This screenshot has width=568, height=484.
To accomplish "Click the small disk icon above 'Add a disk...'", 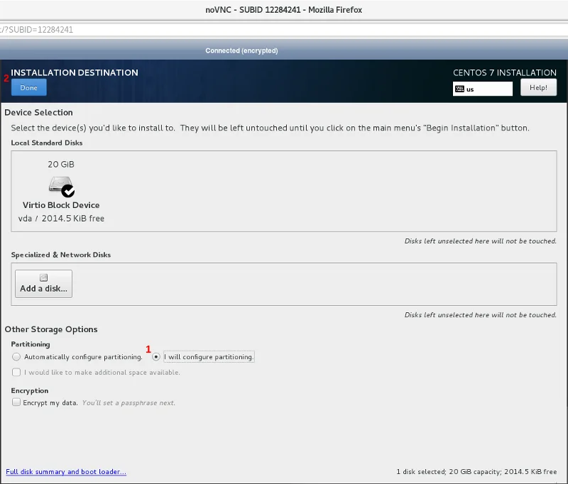I will pyautogui.click(x=43, y=277).
